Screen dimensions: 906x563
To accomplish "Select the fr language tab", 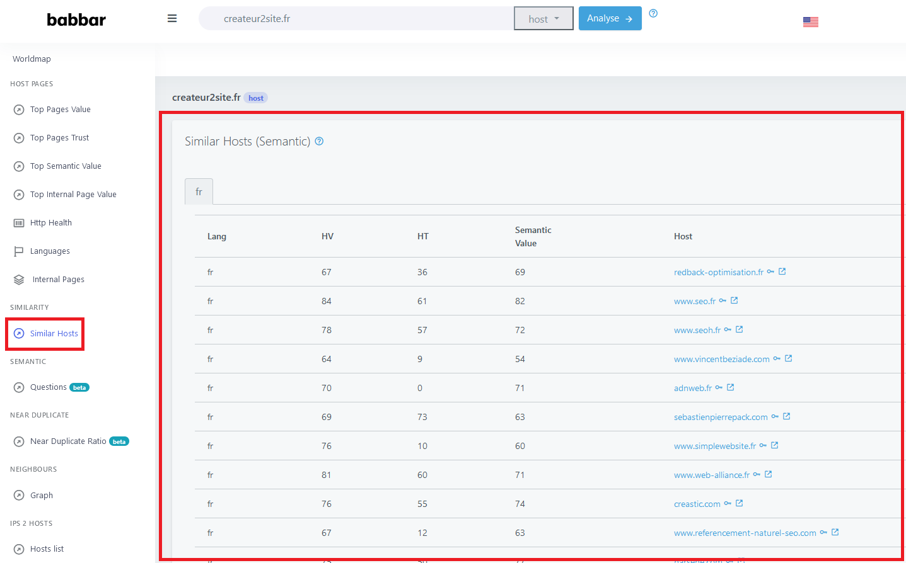I will (x=199, y=191).
